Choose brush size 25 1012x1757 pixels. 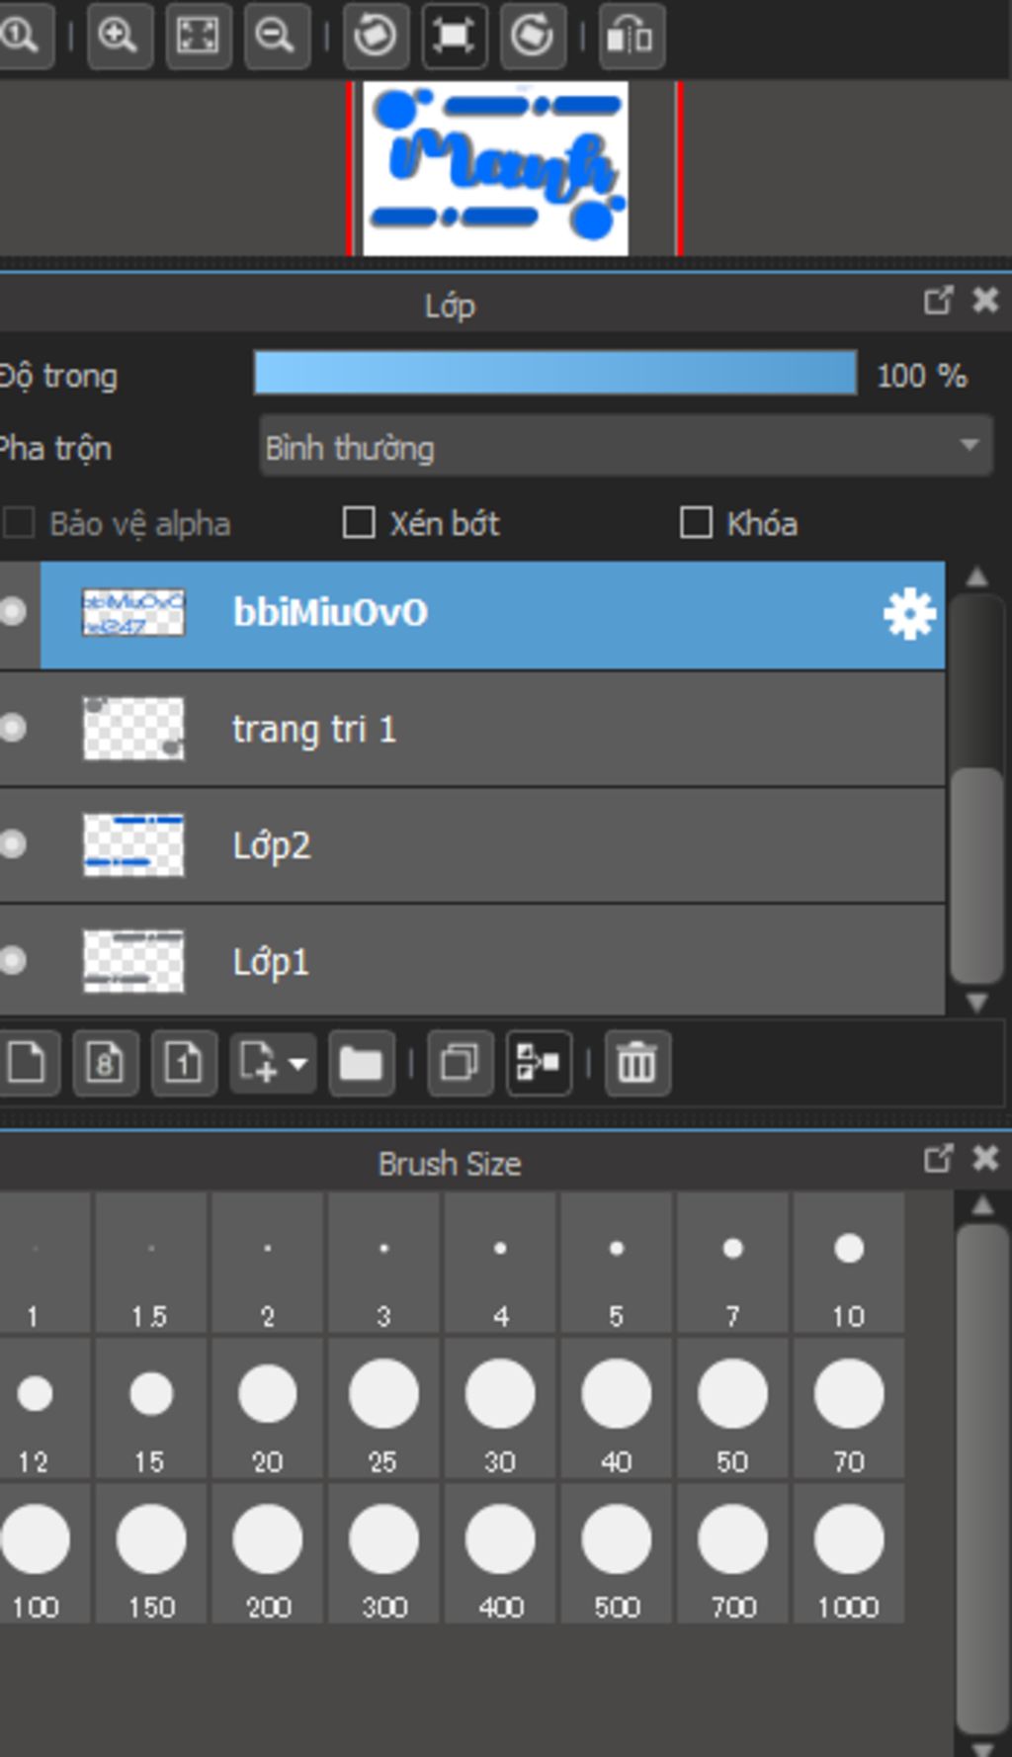point(383,1407)
